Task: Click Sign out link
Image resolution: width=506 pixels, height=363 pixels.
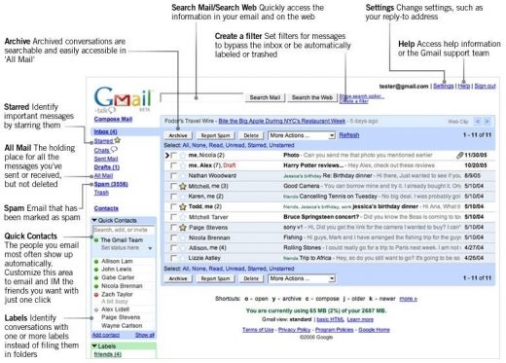Action: tap(485, 86)
